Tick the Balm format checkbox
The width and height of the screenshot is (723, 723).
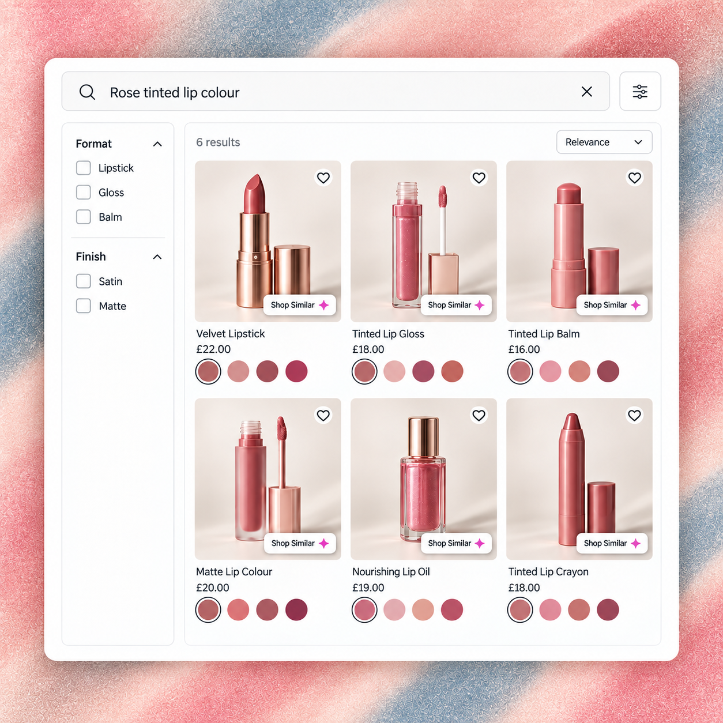click(84, 217)
